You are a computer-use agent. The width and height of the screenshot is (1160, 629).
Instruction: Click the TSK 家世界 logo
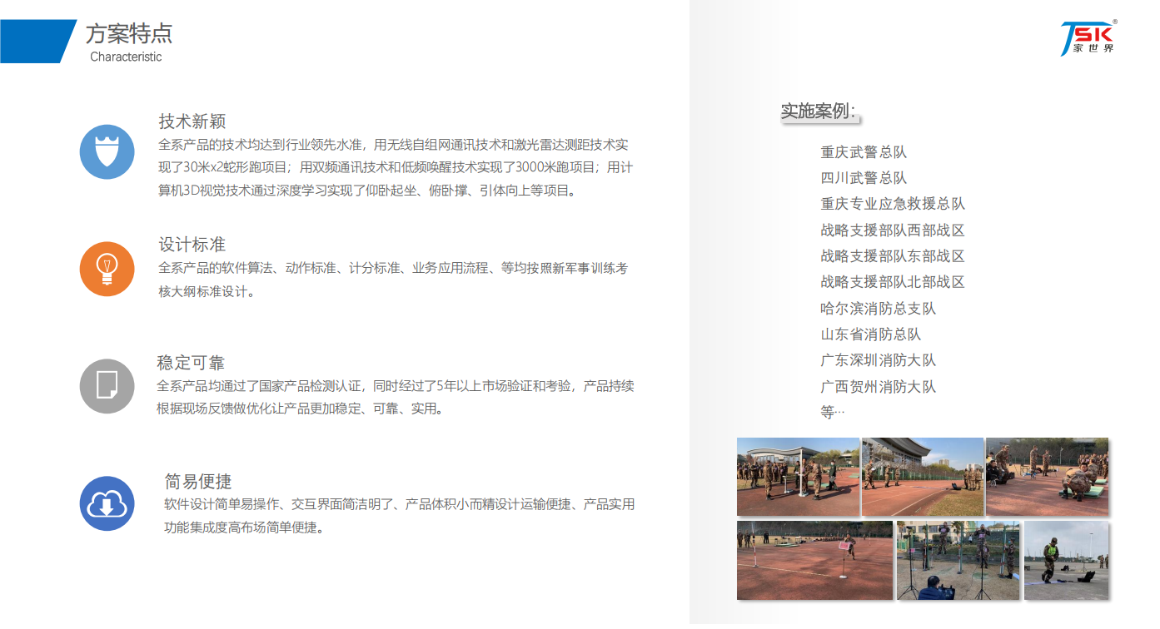click(x=1088, y=37)
